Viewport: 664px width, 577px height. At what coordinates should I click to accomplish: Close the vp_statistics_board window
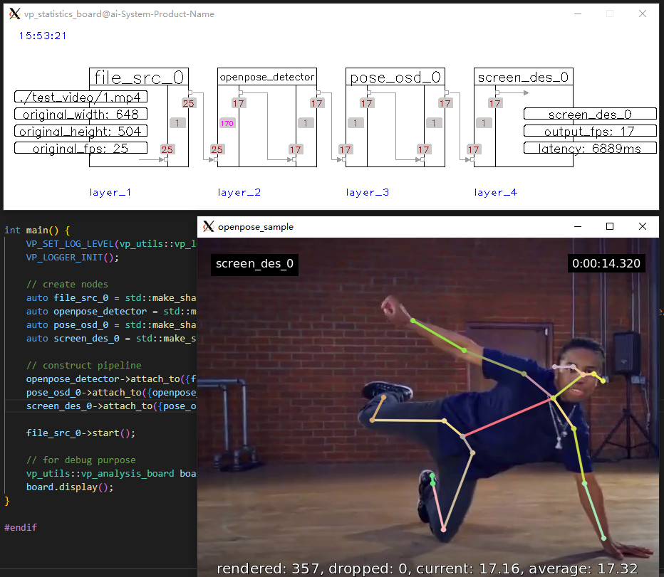(x=643, y=14)
